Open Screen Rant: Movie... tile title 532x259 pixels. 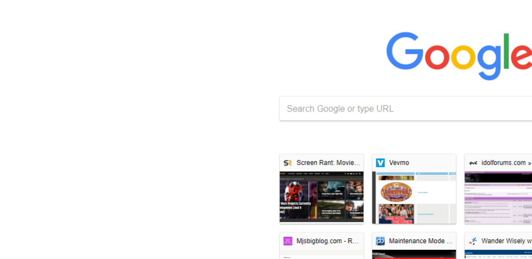click(x=328, y=163)
